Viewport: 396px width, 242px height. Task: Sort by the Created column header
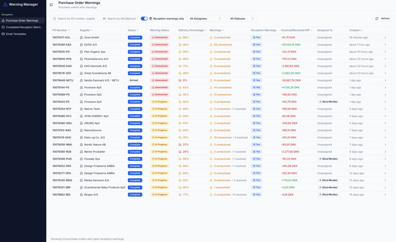[356, 30]
